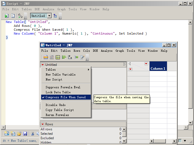Image resolution: width=194 pixels, height=145 pixels.
Task: Open the edit script pencil icon
Action: pyautogui.click(x=83, y=57)
